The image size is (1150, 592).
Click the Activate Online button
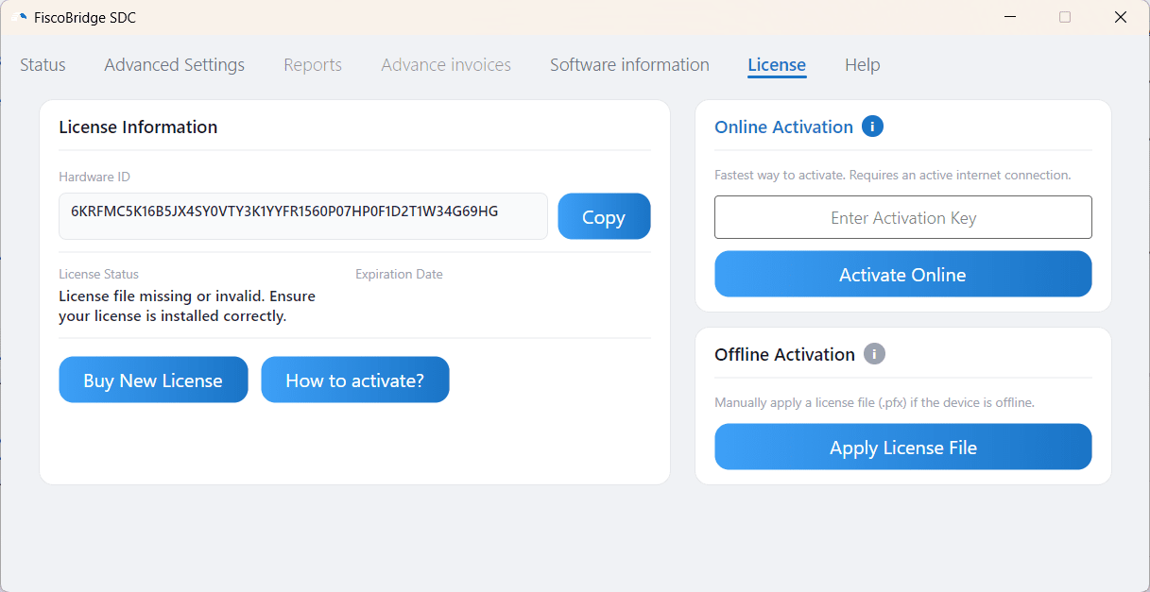pyautogui.click(x=902, y=274)
